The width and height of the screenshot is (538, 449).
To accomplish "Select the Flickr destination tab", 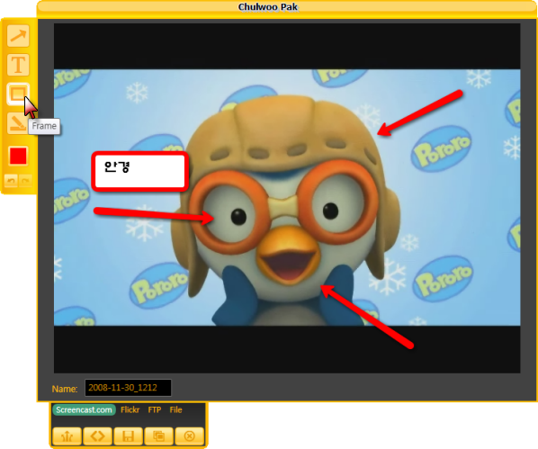I will tap(130, 410).
